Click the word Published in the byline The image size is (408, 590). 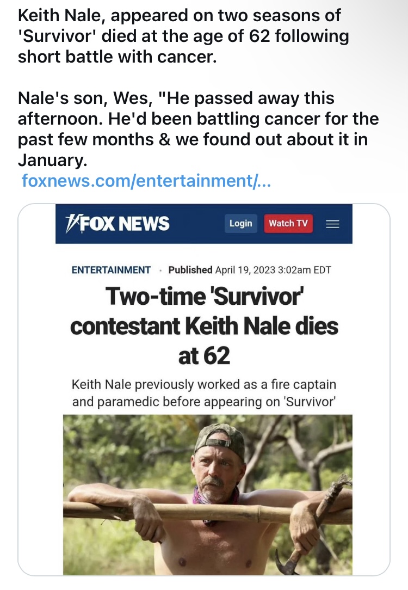190,270
